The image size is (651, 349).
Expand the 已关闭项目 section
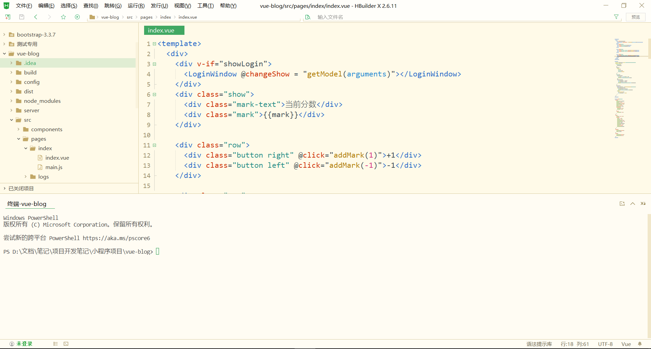[x=4, y=188]
